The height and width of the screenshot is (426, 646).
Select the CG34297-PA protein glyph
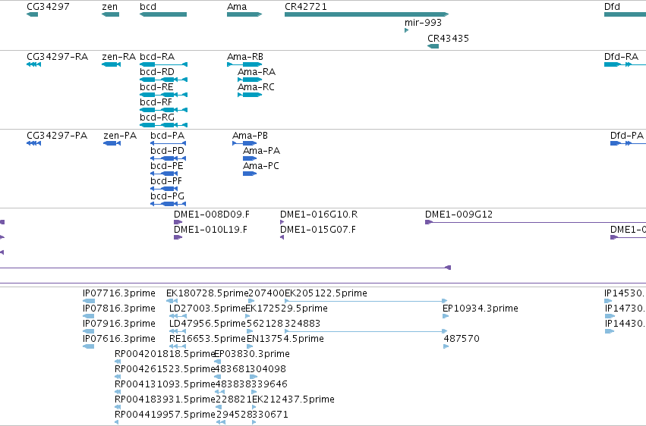click(34, 143)
